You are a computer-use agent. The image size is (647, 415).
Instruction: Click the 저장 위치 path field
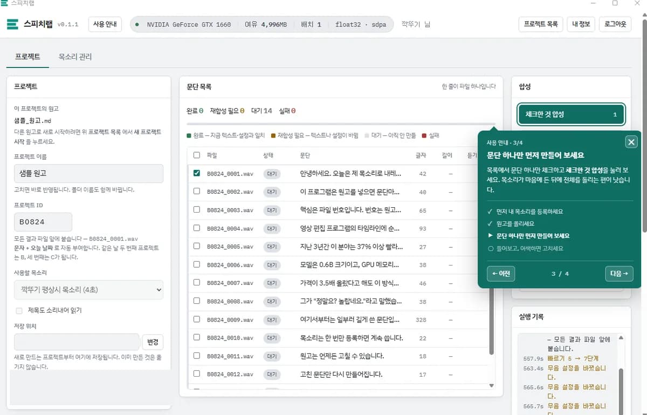(77, 342)
